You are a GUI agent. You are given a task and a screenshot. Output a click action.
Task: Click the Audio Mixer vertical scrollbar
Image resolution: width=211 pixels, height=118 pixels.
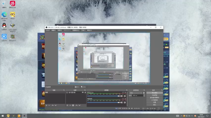coord(127,99)
